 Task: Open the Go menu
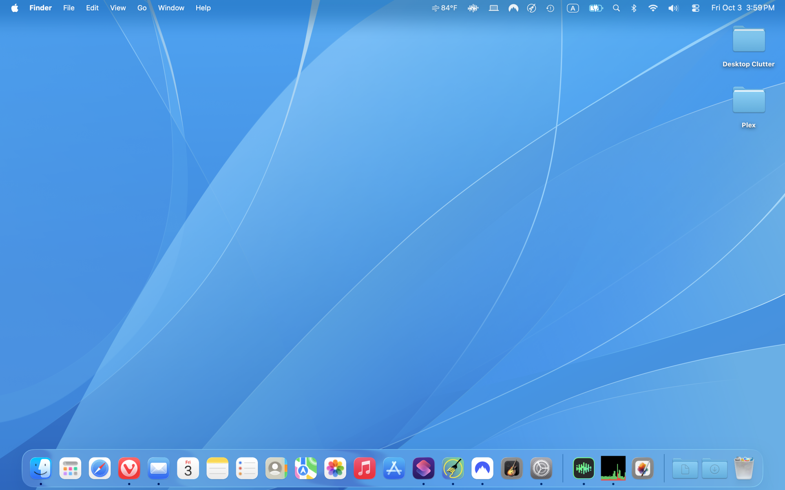[x=142, y=8]
